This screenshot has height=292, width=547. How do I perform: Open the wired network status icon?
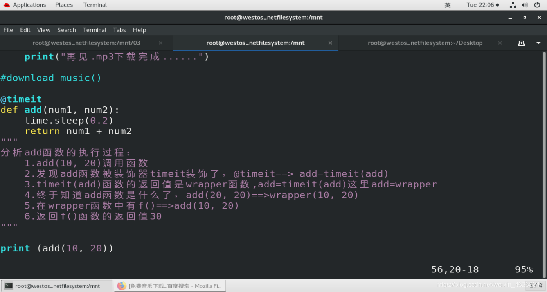click(x=513, y=5)
